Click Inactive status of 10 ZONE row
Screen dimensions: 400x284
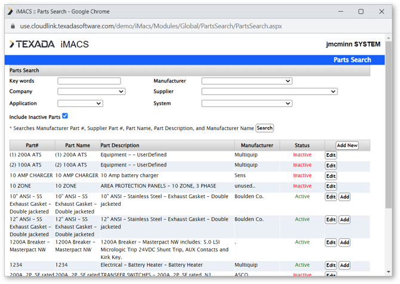click(302, 186)
